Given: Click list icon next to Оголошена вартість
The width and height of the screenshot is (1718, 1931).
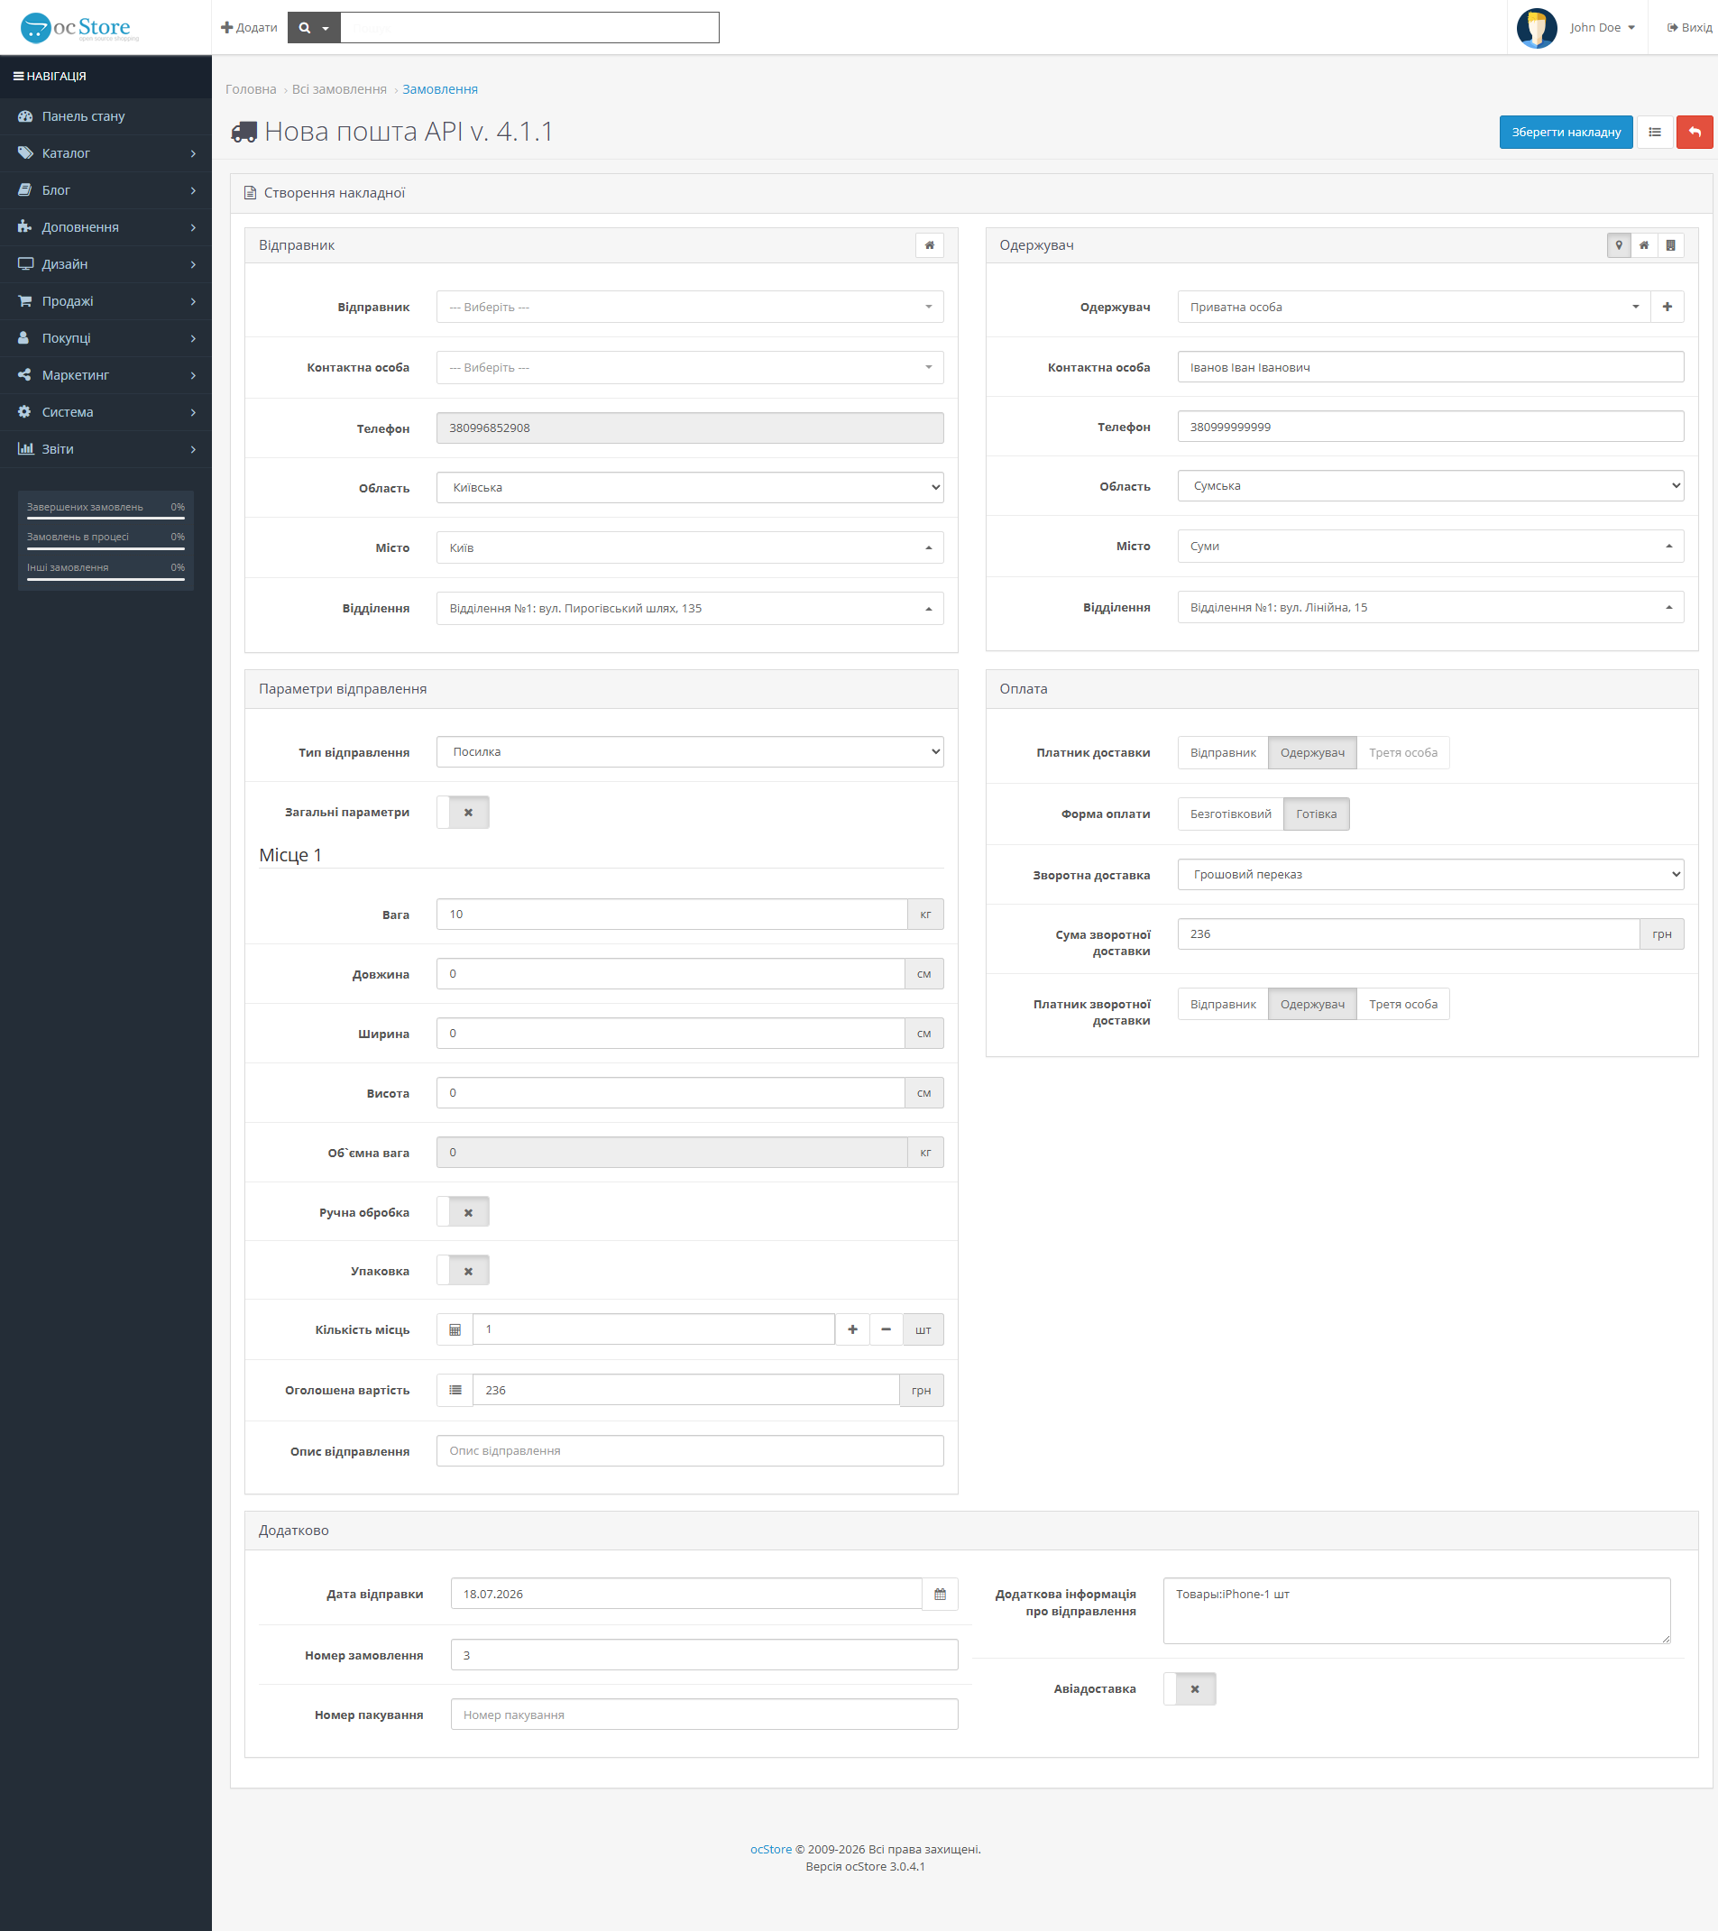Looking at the screenshot, I should (455, 1391).
